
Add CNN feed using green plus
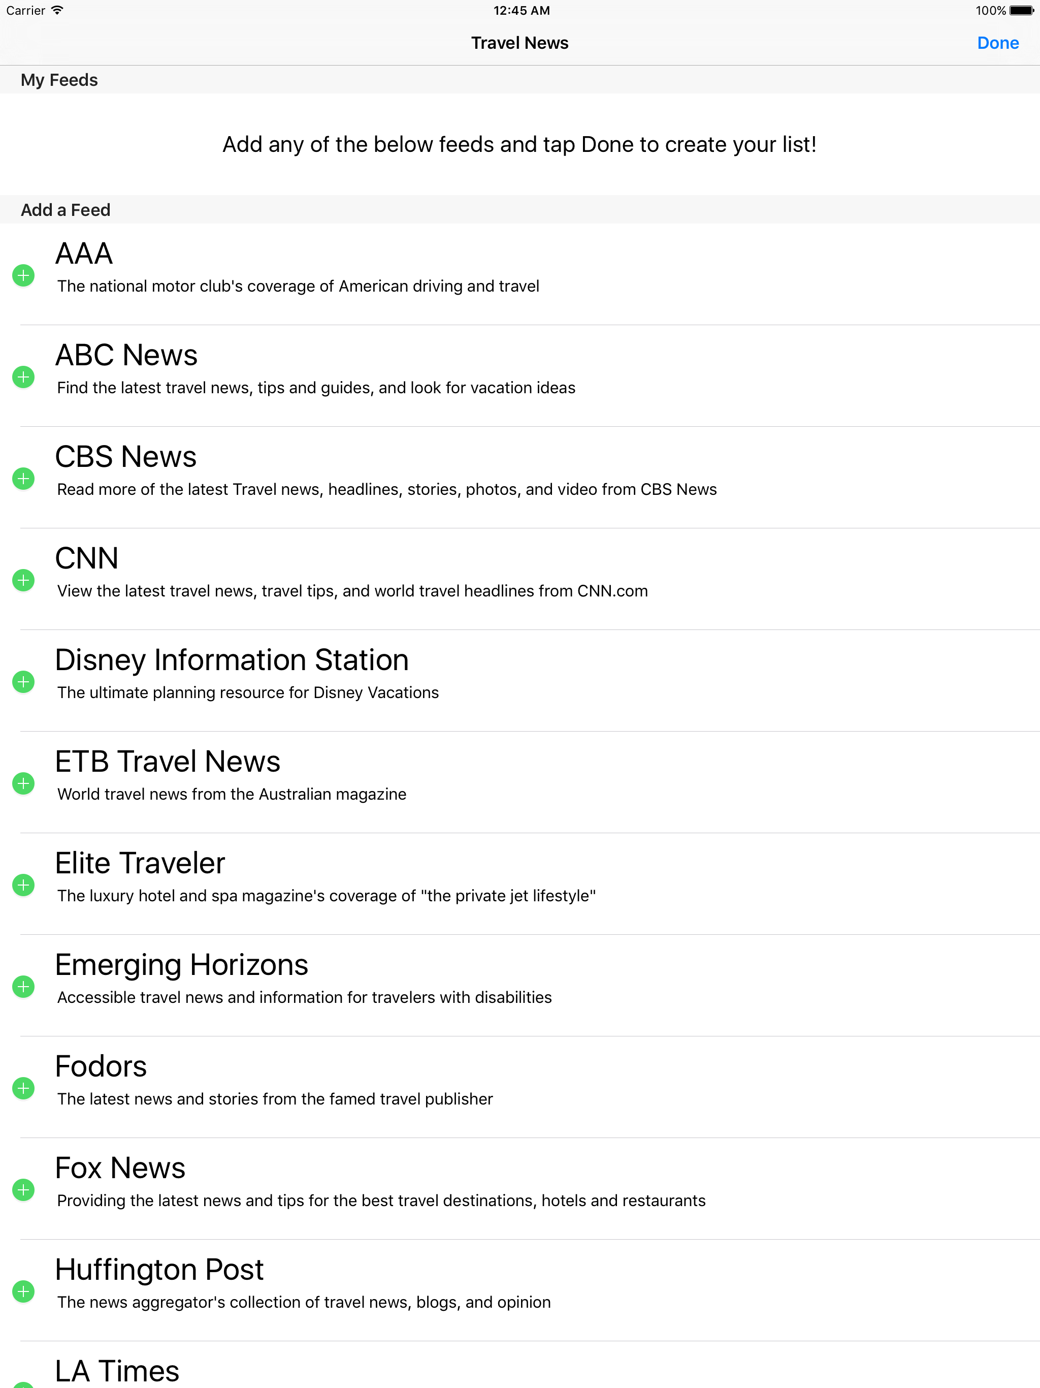click(24, 580)
